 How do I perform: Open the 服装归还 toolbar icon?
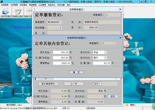tap(28, 13)
